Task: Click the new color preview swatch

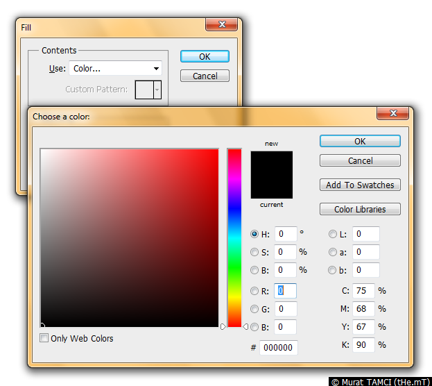Action: click(271, 164)
